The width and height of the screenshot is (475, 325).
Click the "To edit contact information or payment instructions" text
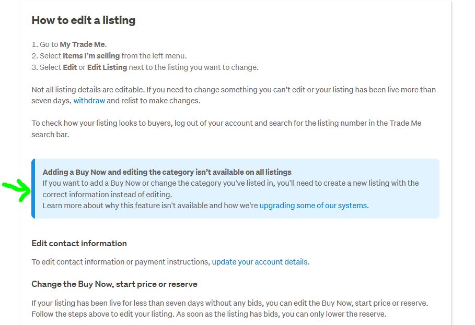(x=120, y=262)
